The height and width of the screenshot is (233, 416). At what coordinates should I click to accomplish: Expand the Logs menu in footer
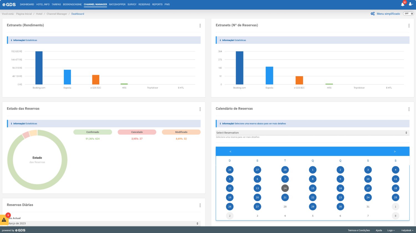pyautogui.click(x=391, y=230)
